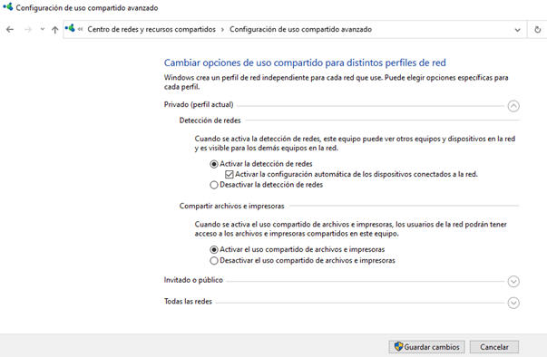Screen dimensions: 547x357
Task: Click the Privado (perfil actual) label
Action: coord(199,104)
